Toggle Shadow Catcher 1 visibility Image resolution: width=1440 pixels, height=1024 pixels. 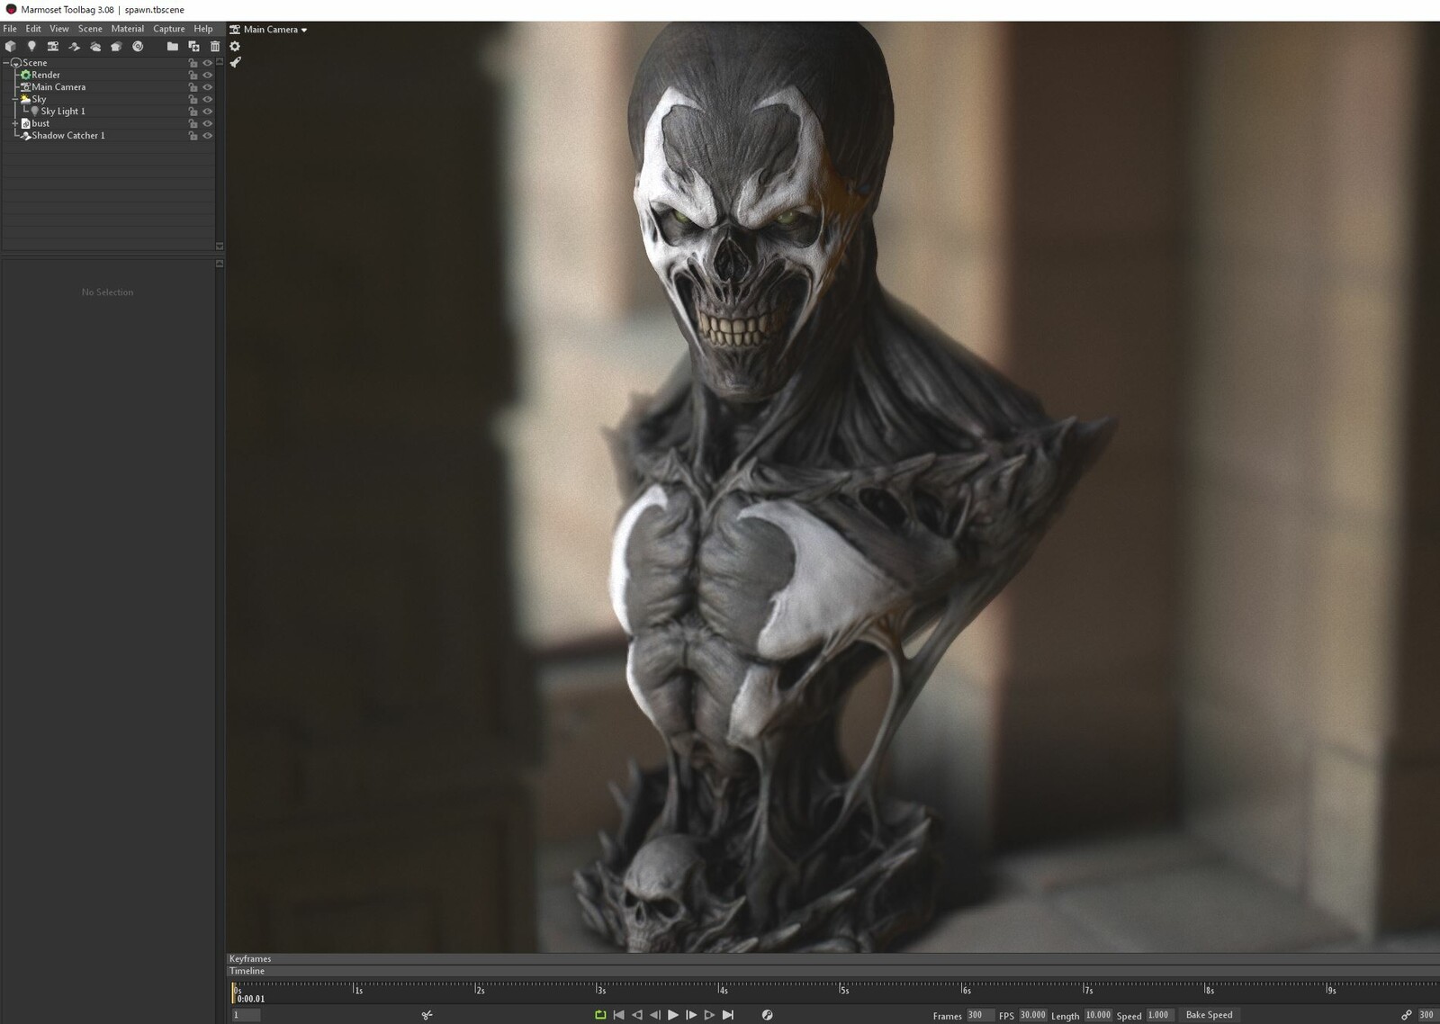point(207,136)
